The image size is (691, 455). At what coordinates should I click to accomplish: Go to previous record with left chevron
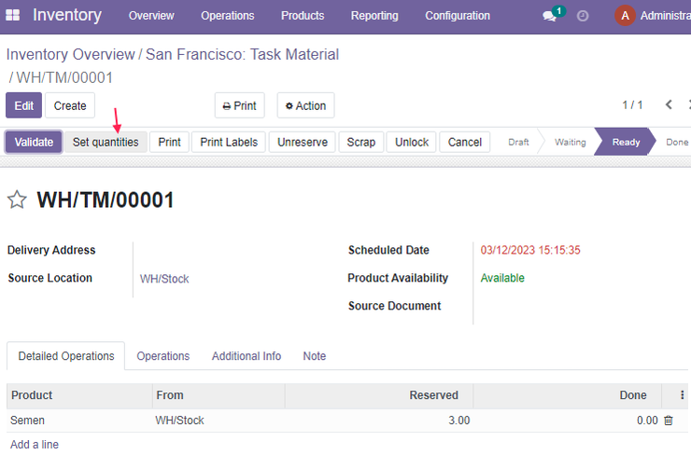coord(669,104)
